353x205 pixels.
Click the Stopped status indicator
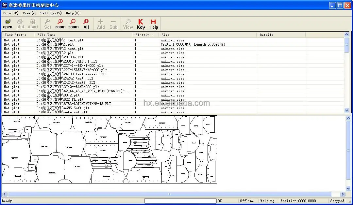[x=337, y=201]
